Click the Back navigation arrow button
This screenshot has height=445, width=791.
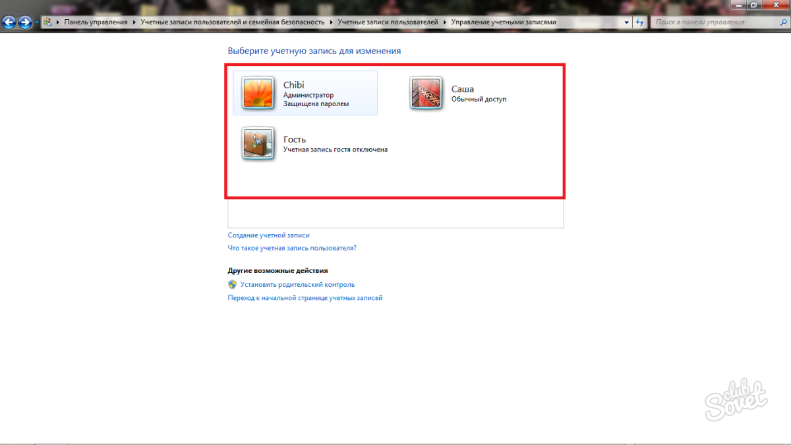click(9, 22)
